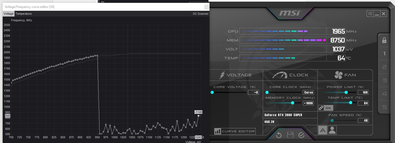Toggle the profile lock padlock icon

(x=384, y=40)
